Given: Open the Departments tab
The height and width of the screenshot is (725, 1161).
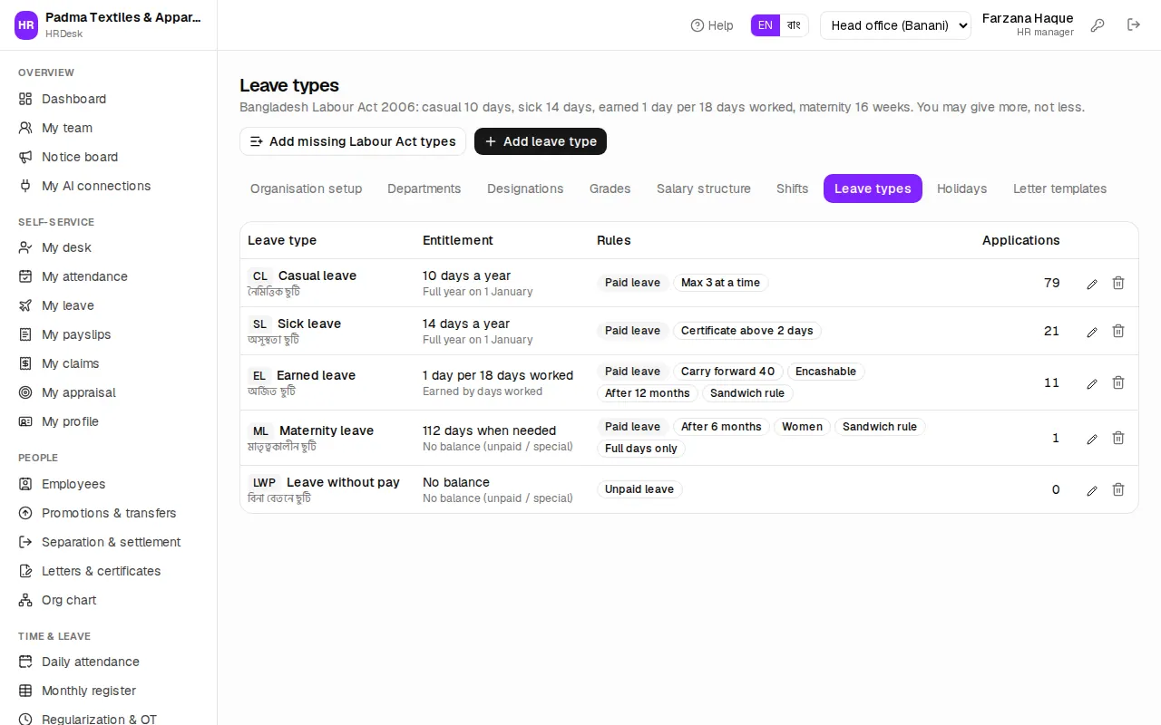Looking at the screenshot, I should (x=424, y=188).
